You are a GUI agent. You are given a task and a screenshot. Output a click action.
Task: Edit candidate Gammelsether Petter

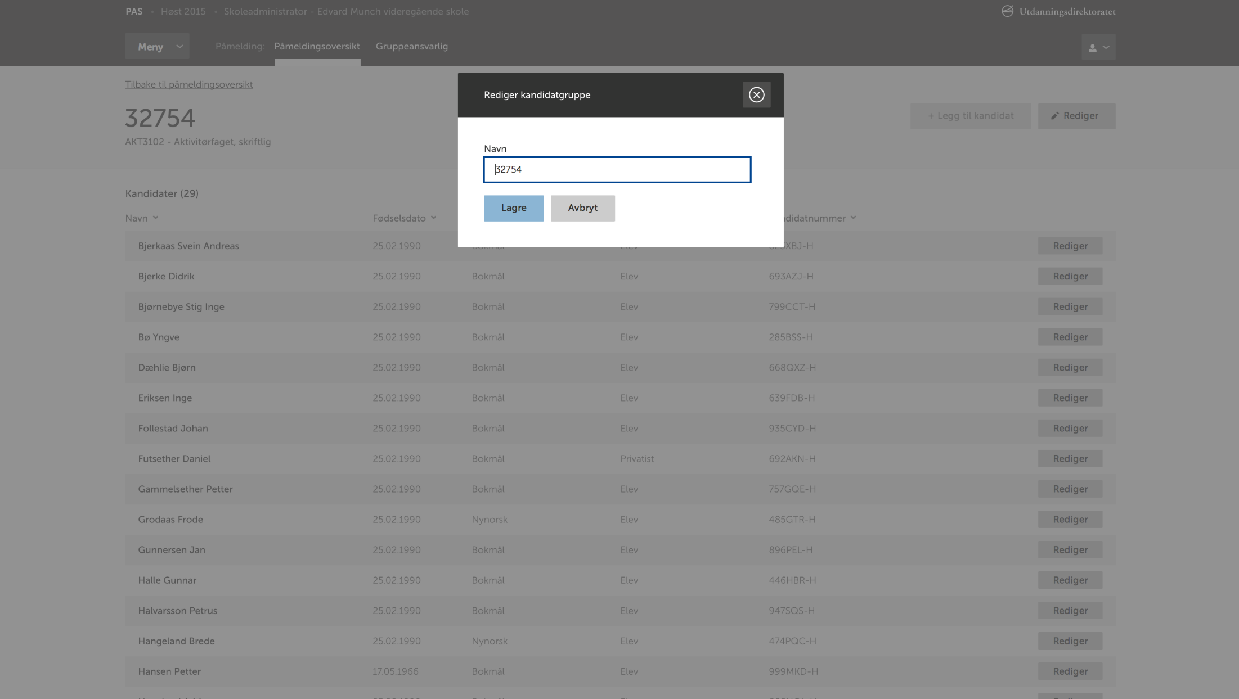1070,489
